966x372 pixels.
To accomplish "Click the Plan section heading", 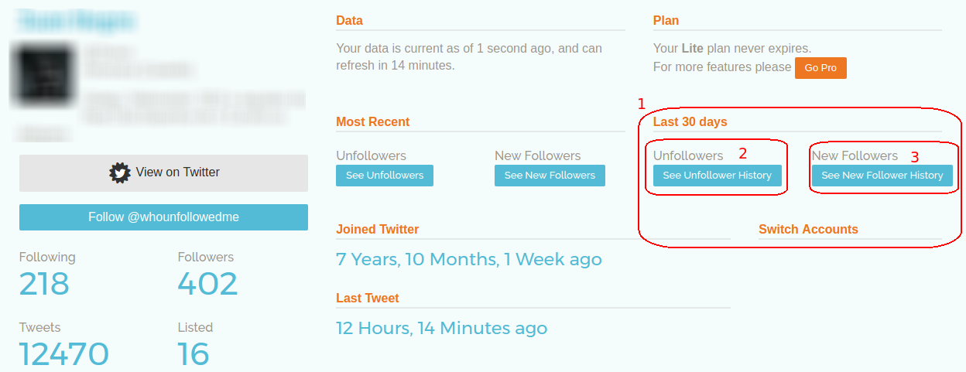I will [x=666, y=21].
